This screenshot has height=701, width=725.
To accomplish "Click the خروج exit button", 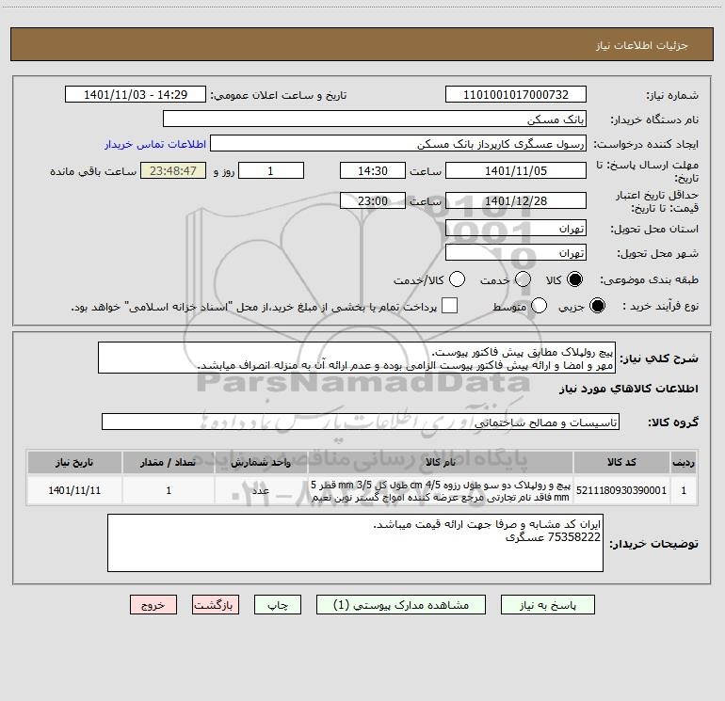I will [x=153, y=605].
